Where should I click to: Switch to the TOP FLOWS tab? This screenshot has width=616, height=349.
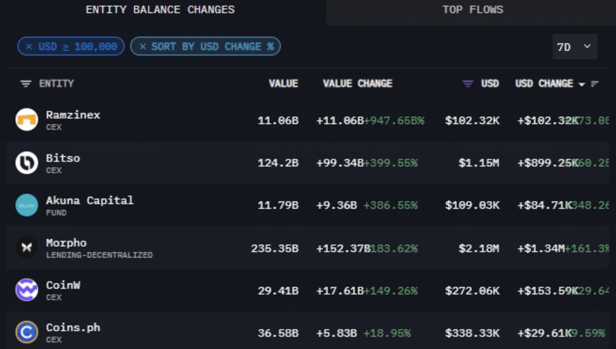point(473,10)
